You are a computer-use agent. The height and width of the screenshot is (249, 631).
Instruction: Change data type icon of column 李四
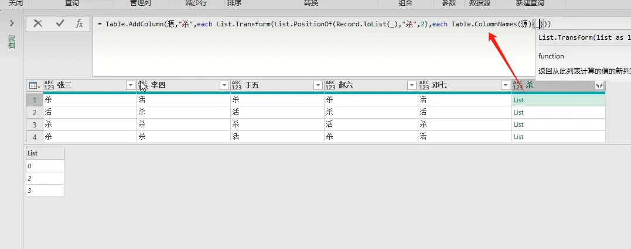click(143, 85)
